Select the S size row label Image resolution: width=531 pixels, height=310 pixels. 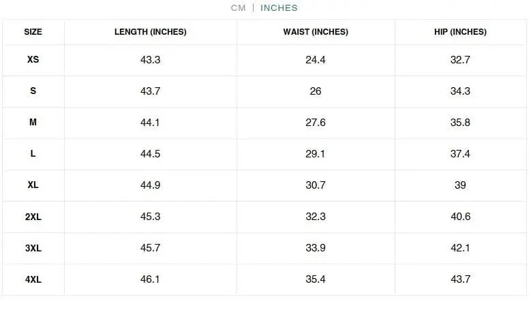coord(33,91)
